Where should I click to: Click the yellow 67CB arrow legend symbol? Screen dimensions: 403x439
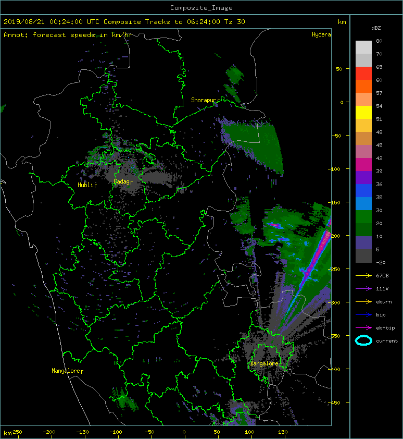(x=363, y=275)
